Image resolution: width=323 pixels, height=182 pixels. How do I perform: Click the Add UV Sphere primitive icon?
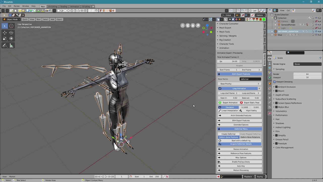[x=68, y=10]
